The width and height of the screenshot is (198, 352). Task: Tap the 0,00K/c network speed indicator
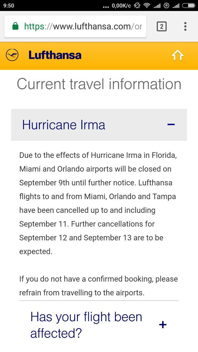121,5
